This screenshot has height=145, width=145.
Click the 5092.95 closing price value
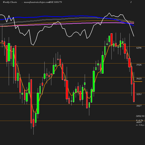pos(140,116)
